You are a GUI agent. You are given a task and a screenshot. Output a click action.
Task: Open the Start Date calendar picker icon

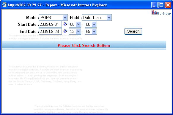click(x=65, y=24)
